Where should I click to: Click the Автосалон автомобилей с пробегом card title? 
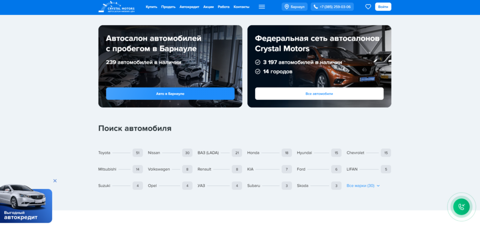tap(154, 44)
